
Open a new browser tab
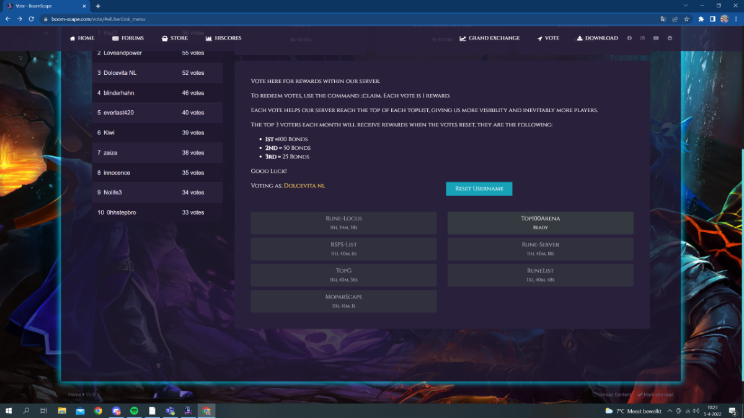point(98,6)
